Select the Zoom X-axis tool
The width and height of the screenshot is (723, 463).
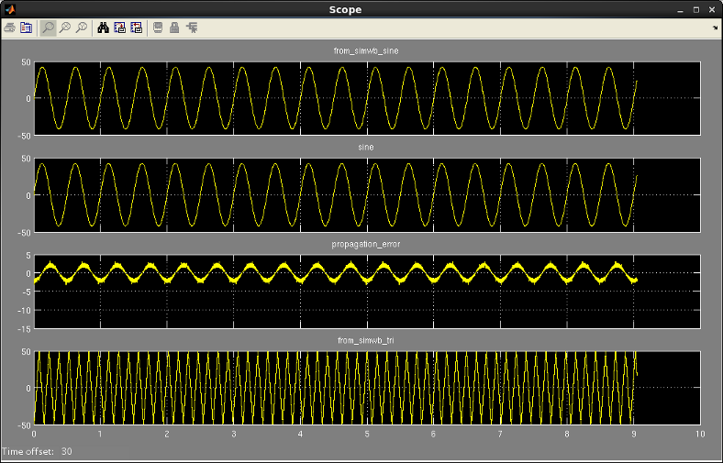65,28
